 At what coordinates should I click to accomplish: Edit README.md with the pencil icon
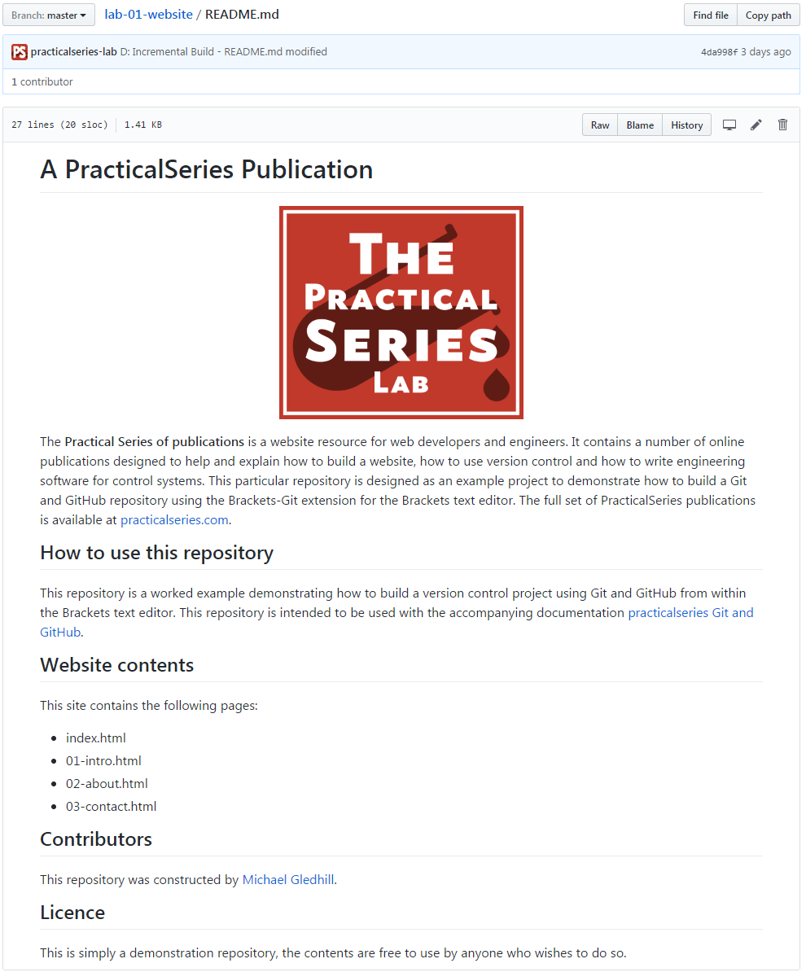coord(756,125)
